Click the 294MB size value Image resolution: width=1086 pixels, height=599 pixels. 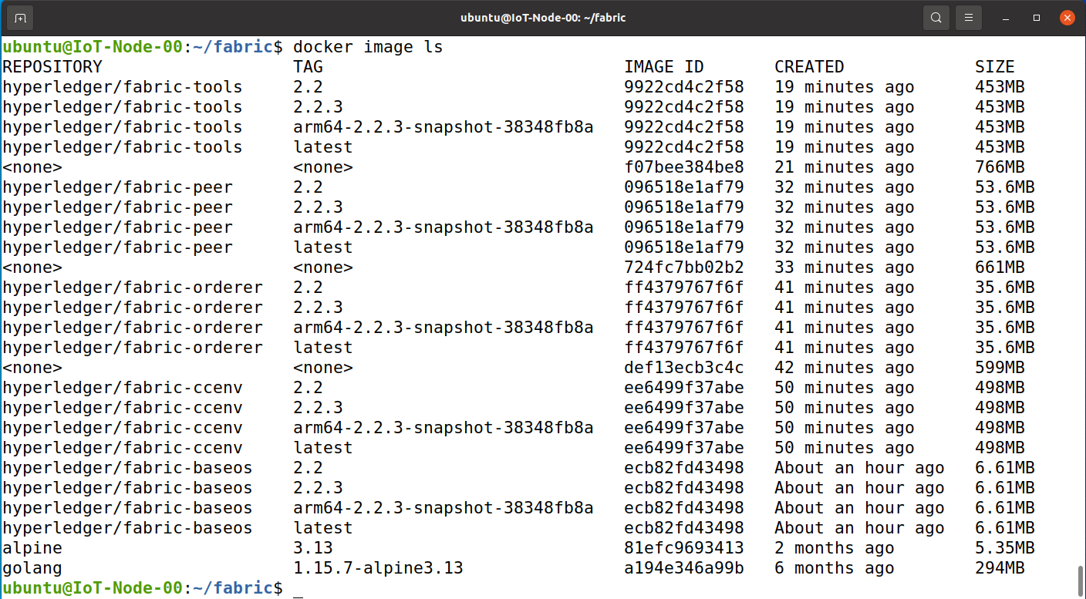(1000, 568)
